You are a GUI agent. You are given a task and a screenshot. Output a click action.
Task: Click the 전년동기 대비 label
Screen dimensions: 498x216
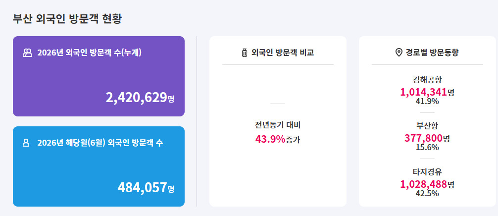pyautogui.click(x=278, y=125)
